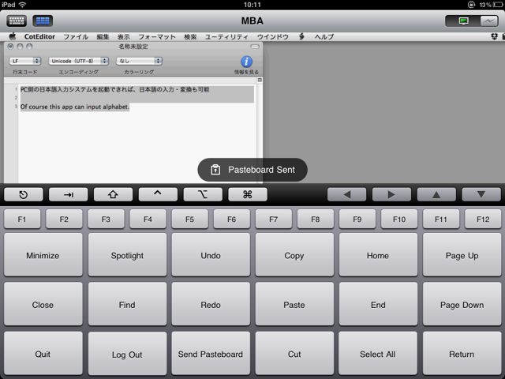Tap the Minimize shortcut button

point(43,255)
